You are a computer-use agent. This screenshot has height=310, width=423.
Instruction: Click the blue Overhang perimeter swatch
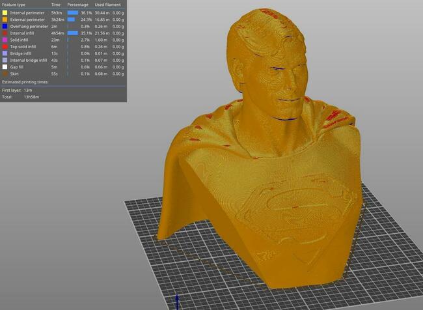5,26
